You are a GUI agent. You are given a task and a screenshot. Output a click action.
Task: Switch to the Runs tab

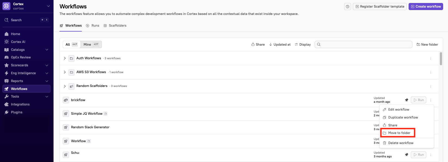pos(93,26)
